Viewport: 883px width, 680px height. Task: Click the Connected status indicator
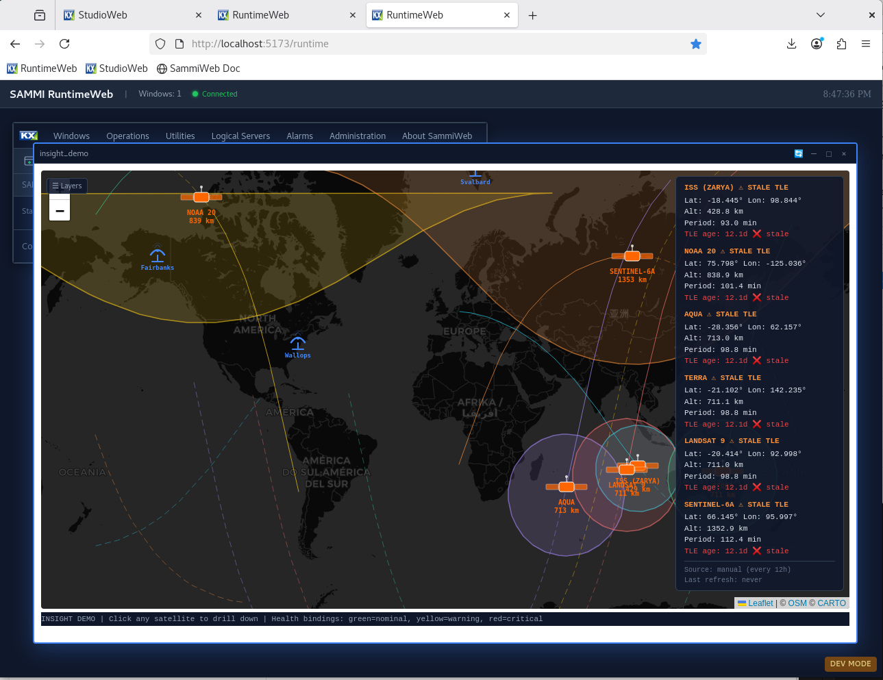(215, 94)
